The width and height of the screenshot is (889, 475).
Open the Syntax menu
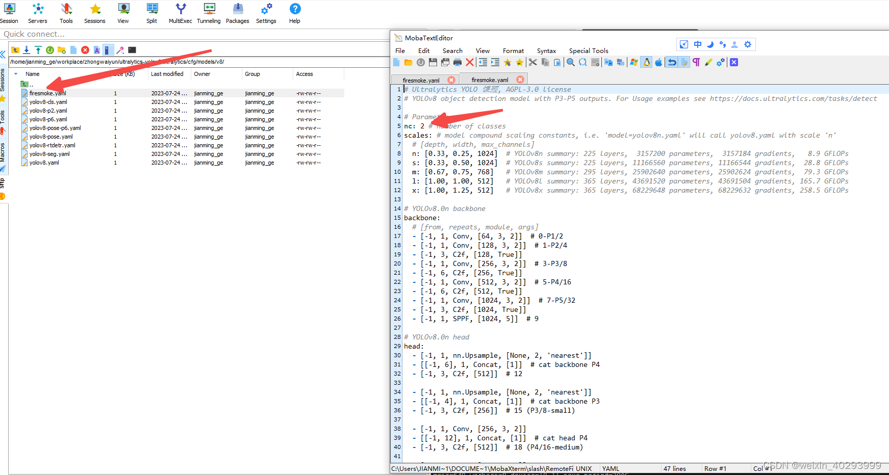(x=546, y=51)
